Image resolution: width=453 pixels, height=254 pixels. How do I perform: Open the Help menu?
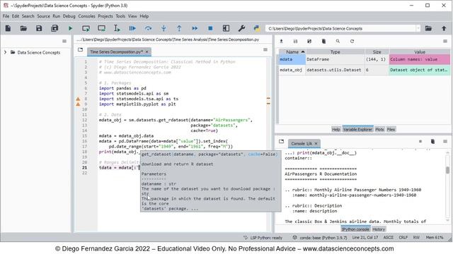(144, 16)
